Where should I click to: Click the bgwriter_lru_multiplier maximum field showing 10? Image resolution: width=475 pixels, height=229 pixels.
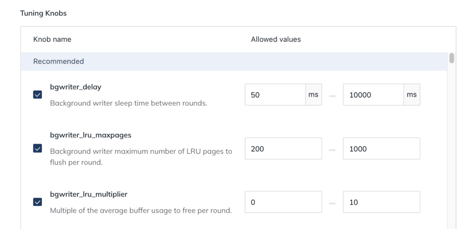click(381, 202)
